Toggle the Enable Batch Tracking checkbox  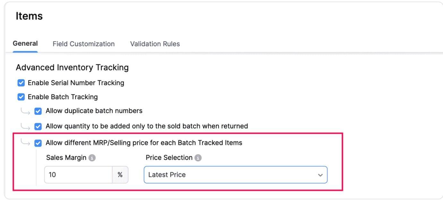coord(21,97)
